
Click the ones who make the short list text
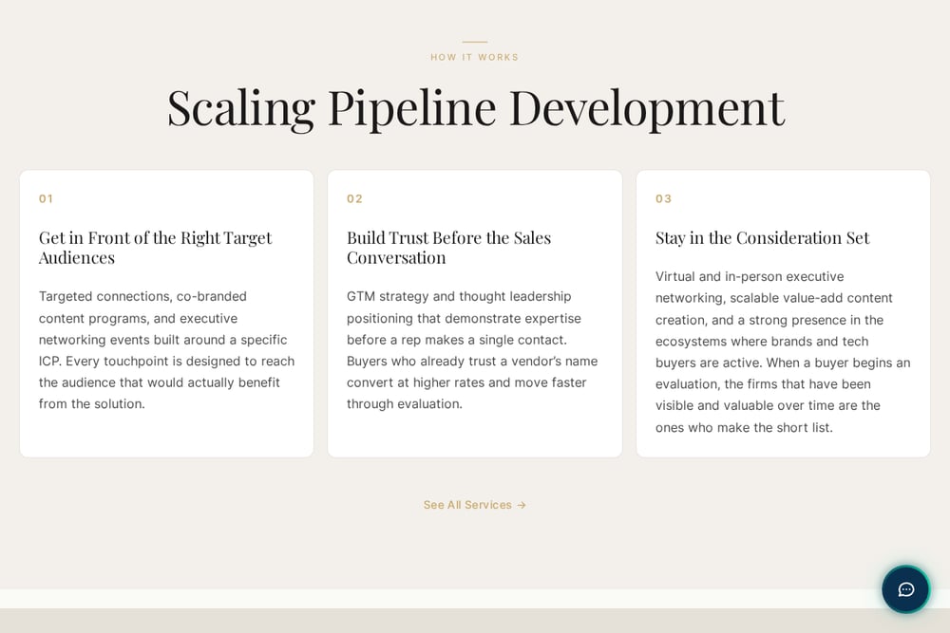point(744,427)
